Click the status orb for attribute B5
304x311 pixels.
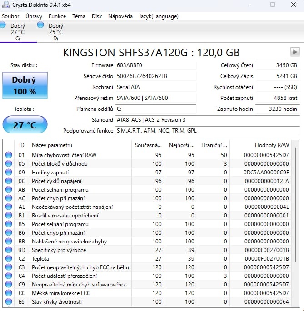9,224
